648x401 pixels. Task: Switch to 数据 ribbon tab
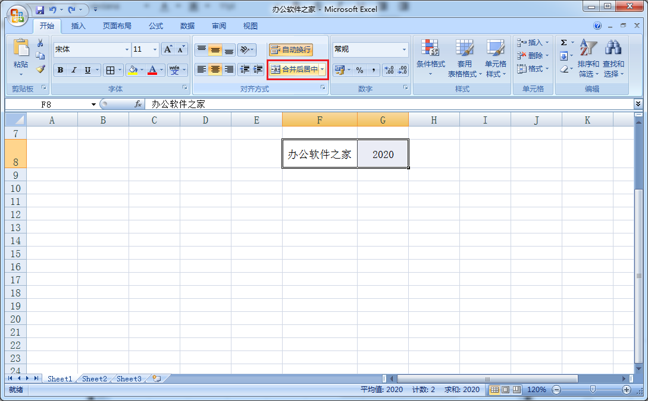(187, 26)
